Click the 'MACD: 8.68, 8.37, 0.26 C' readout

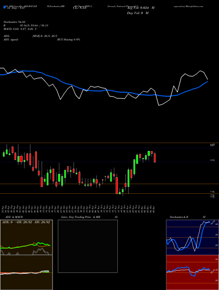click(x=20, y=29)
